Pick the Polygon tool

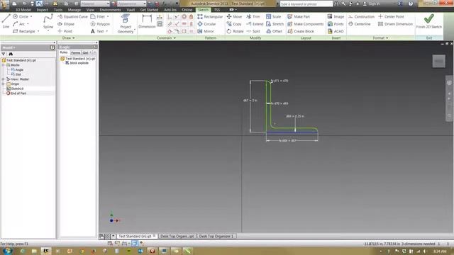(x=100, y=24)
